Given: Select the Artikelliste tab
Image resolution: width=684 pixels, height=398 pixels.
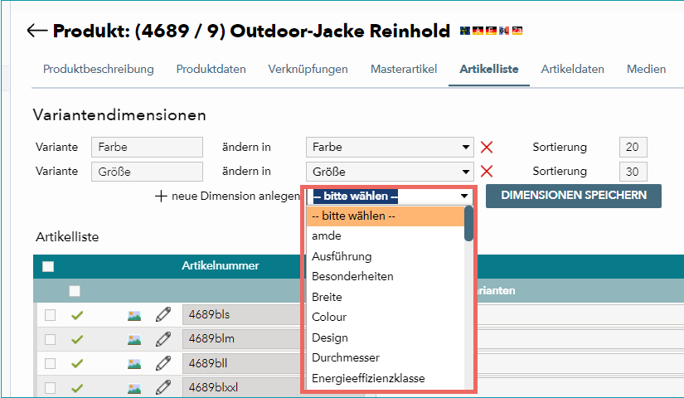Looking at the screenshot, I should pyautogui.click(x=489, y=69).
